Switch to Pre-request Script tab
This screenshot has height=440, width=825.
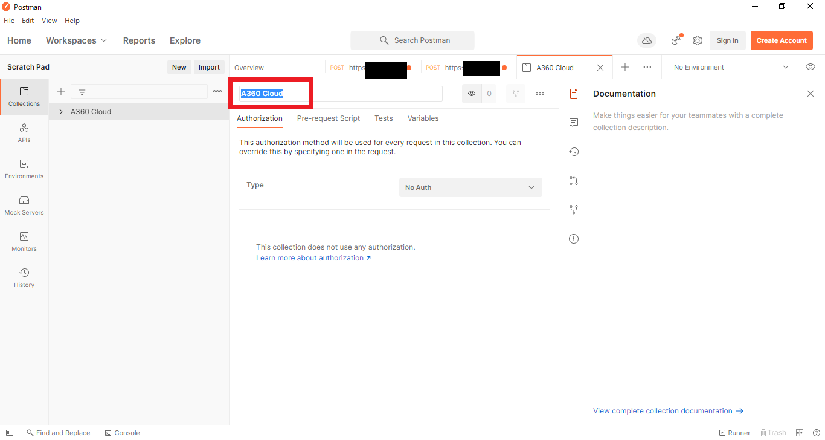click(x=329, y=118)
